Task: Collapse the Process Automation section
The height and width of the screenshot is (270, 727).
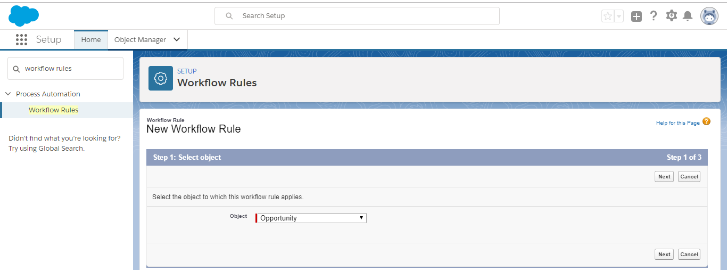Action: click(x=8, y=94)
